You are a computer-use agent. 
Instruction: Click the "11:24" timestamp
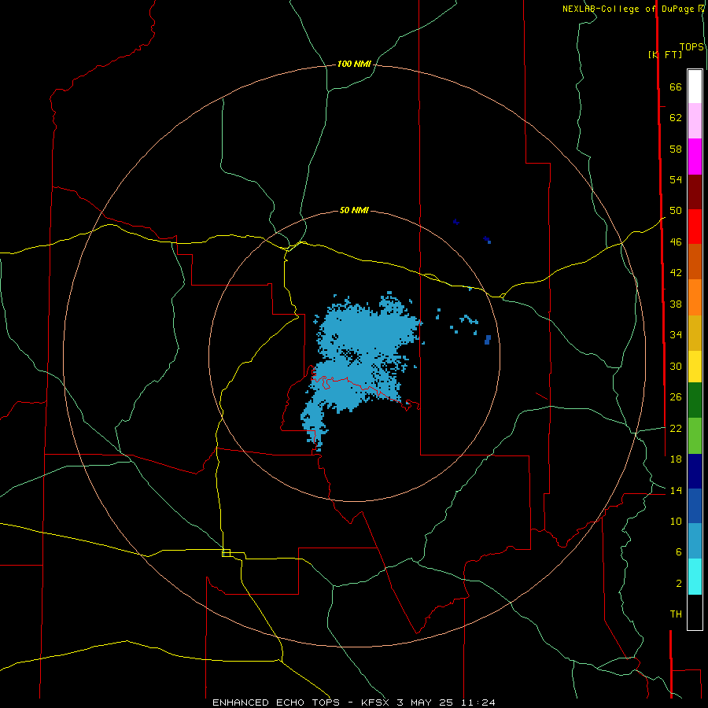478,702
